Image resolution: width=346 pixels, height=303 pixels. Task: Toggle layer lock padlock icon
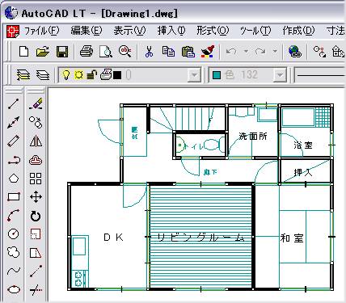click(x=91, y=75)
